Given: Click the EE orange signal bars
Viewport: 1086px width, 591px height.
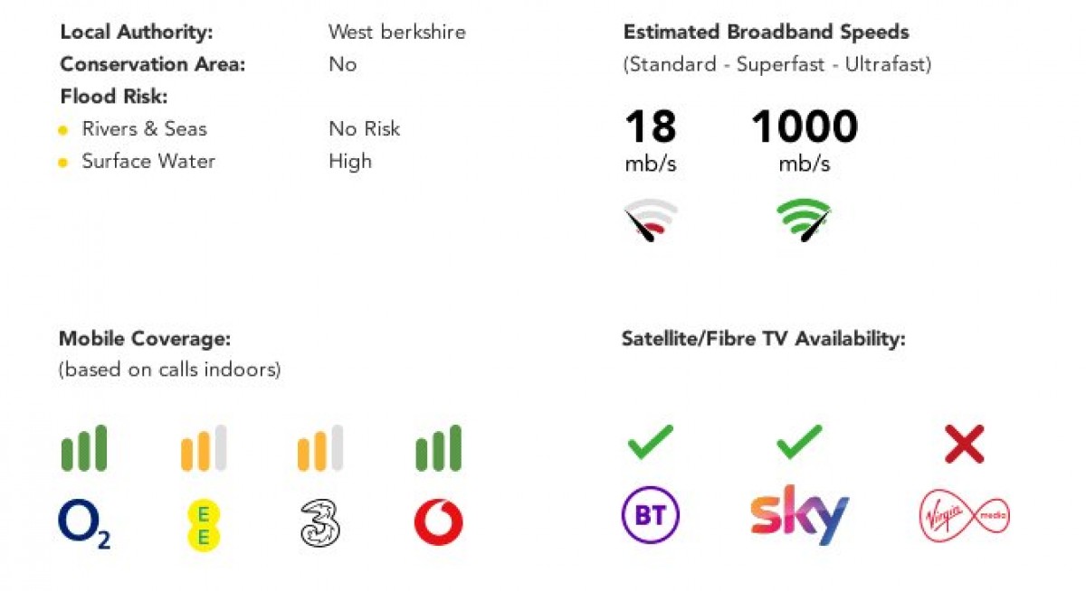Looking at the screenshot, I should coord(204,448).
